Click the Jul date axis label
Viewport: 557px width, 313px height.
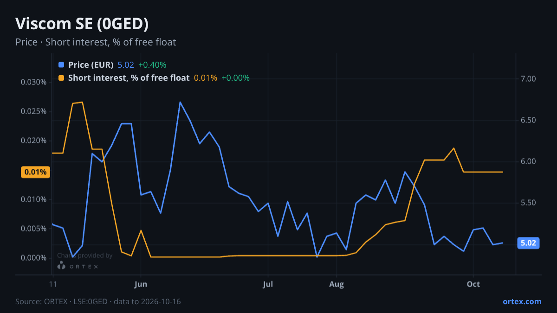(268, 284)
